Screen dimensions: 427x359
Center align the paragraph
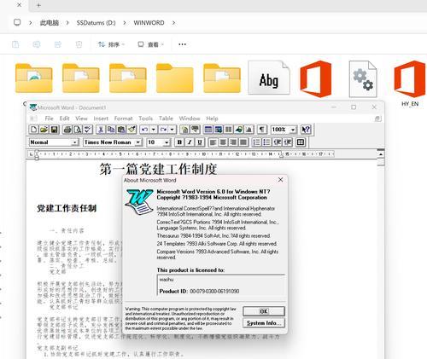point(223,142)
